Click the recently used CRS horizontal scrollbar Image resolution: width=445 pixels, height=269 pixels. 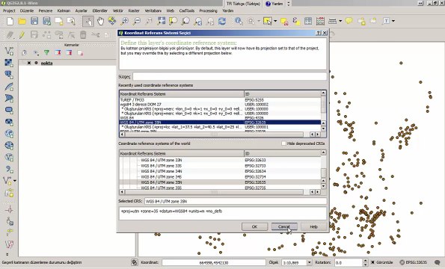pyautogui.click(x=214, y=134)
